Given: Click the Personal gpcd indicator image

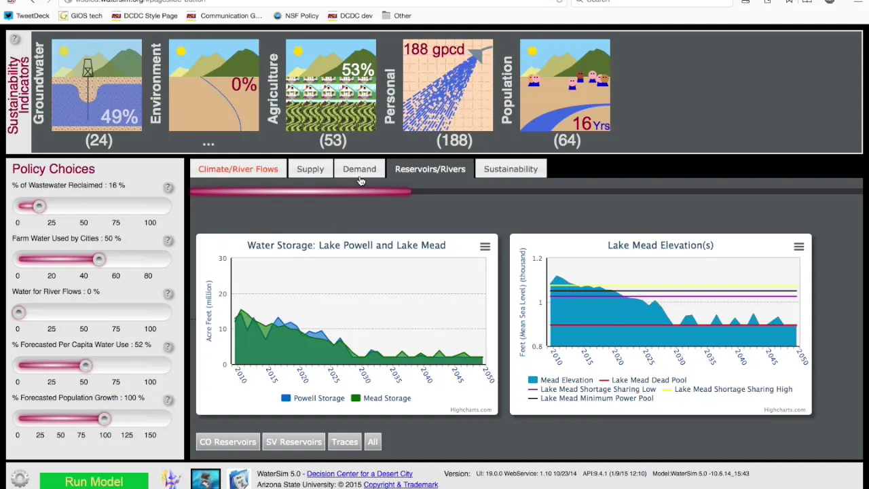Looking at the screenshot, I should 448,85.
